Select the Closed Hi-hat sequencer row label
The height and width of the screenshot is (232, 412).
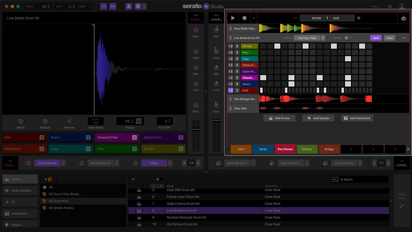click(x=249, y=78)
